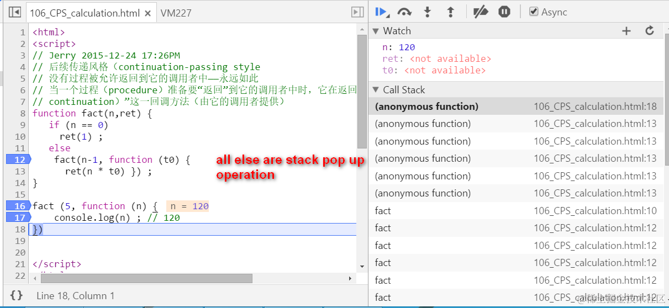
Task: Step into next function call
Action: (427, 12)
